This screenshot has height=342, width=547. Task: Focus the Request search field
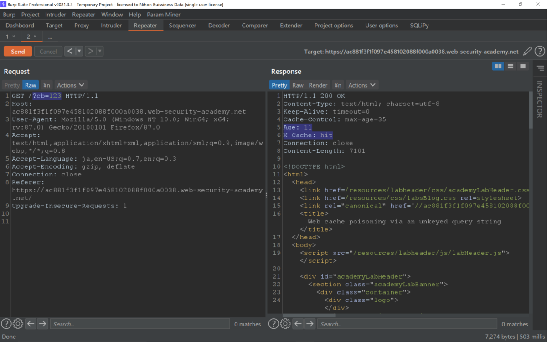pyautogui.click(x=139, y=324)
